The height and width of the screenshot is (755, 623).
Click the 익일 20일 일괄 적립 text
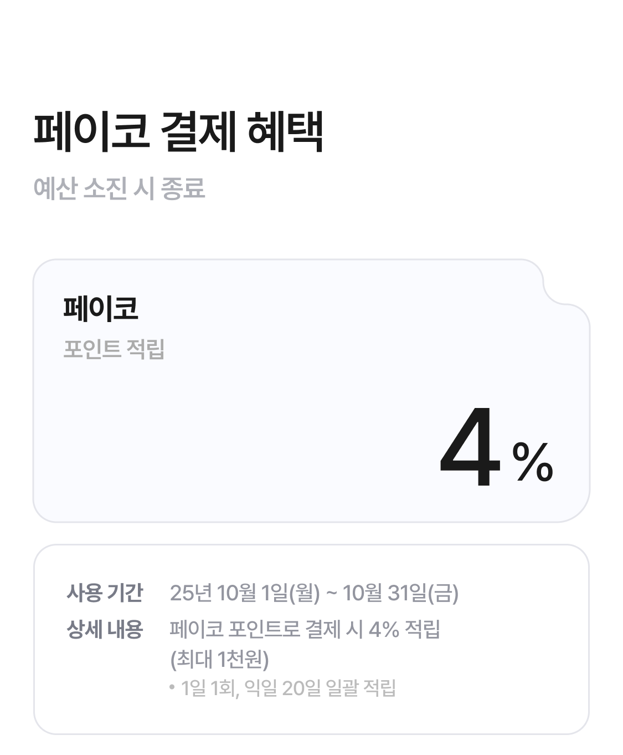point(320,688)
